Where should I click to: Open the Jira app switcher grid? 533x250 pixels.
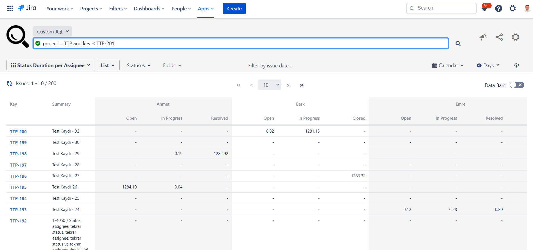(x=10, y=8)
